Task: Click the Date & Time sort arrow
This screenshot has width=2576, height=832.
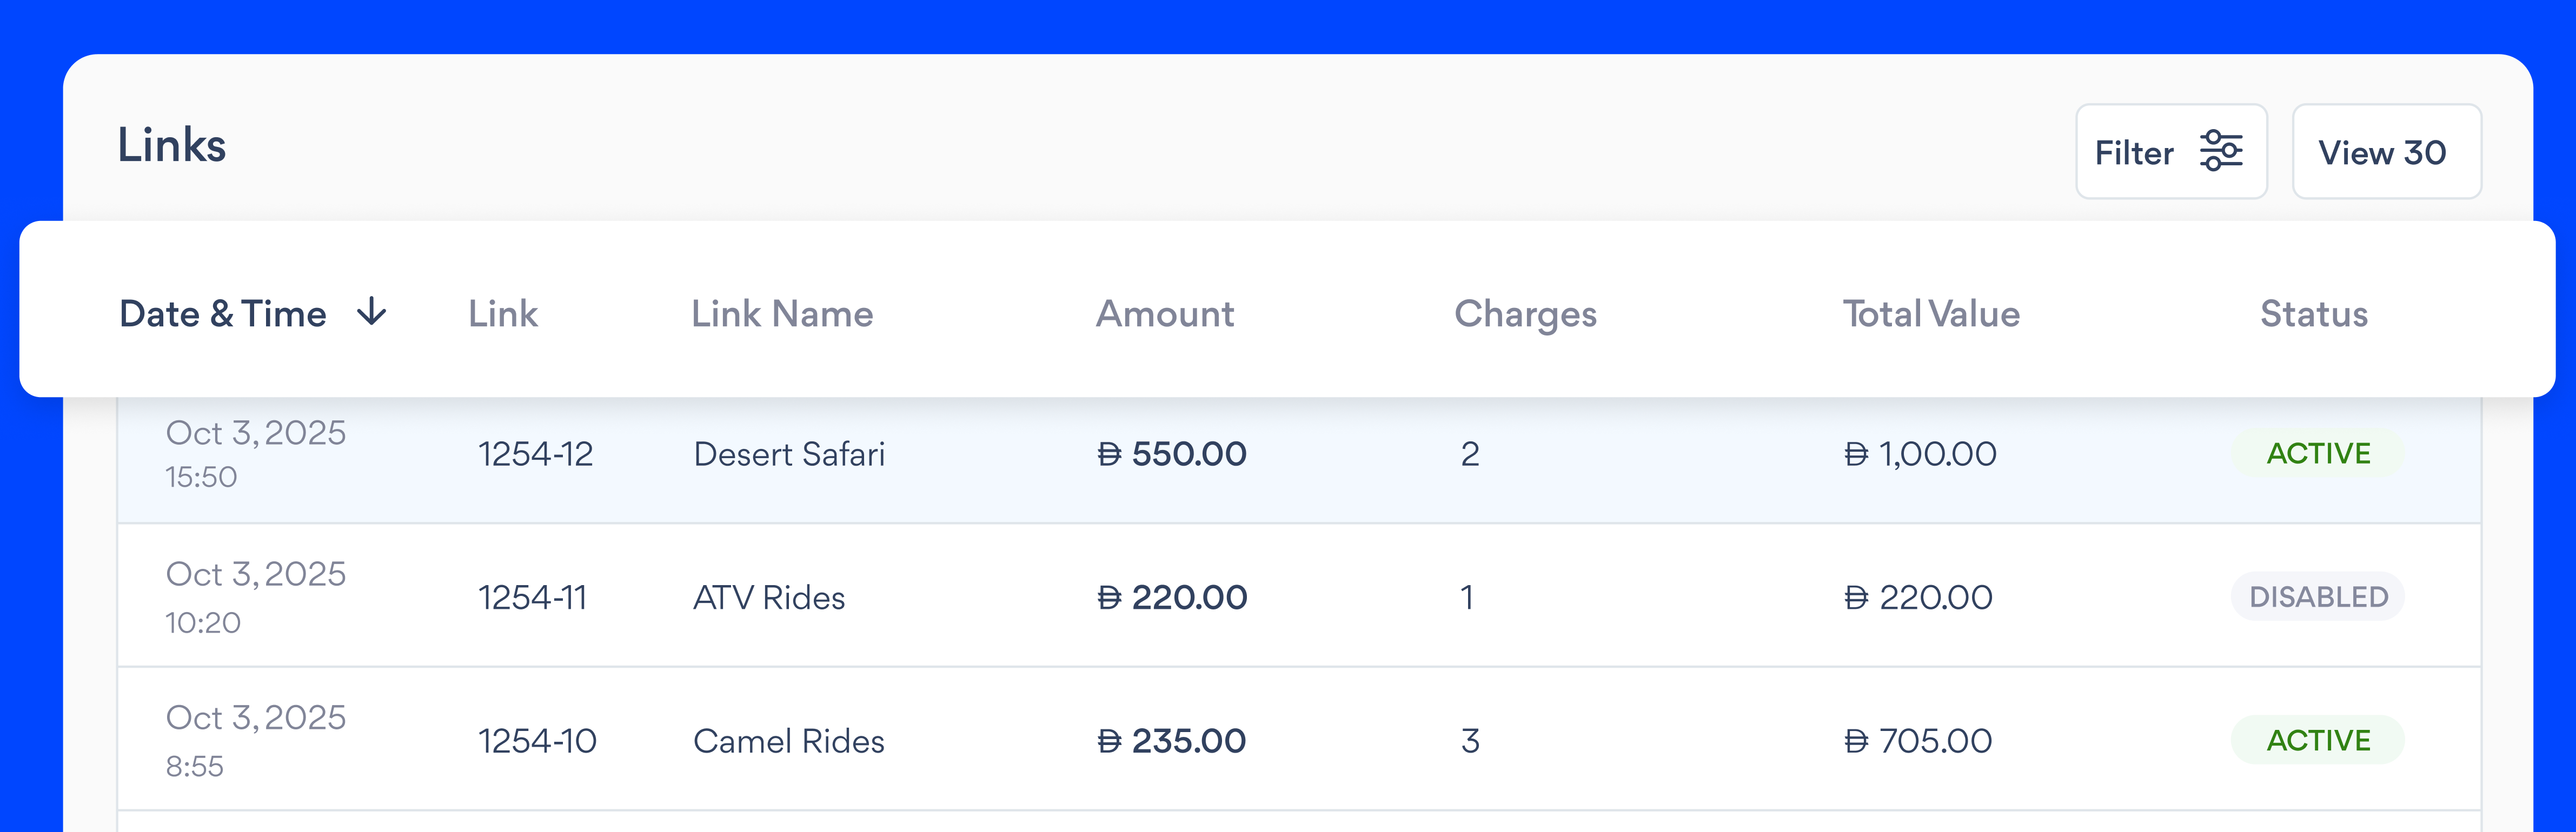Action: pyautogui.click(x=372, y=313)
